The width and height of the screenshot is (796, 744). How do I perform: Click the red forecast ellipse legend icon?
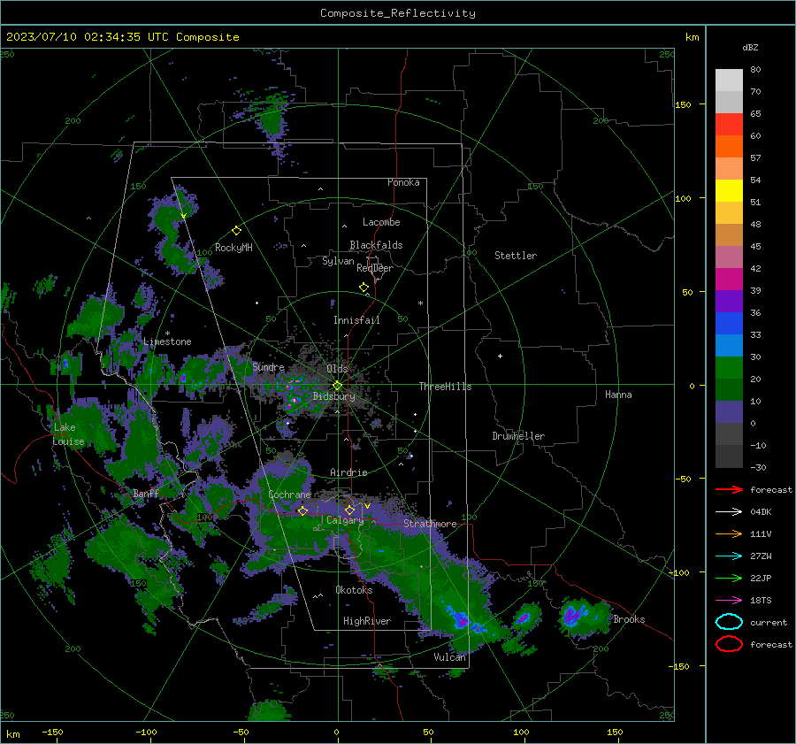[729, 644]
